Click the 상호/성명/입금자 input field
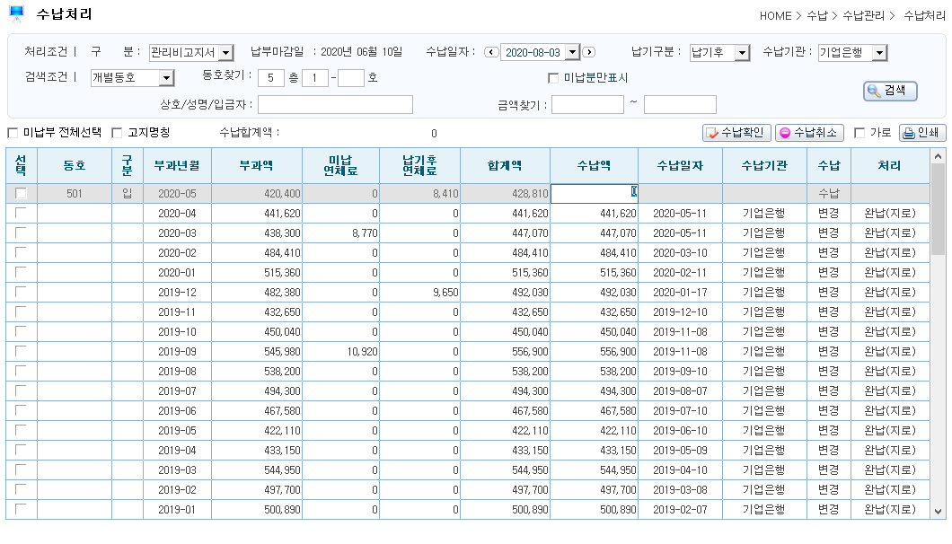The image size is (952, 544). (335, 104)
